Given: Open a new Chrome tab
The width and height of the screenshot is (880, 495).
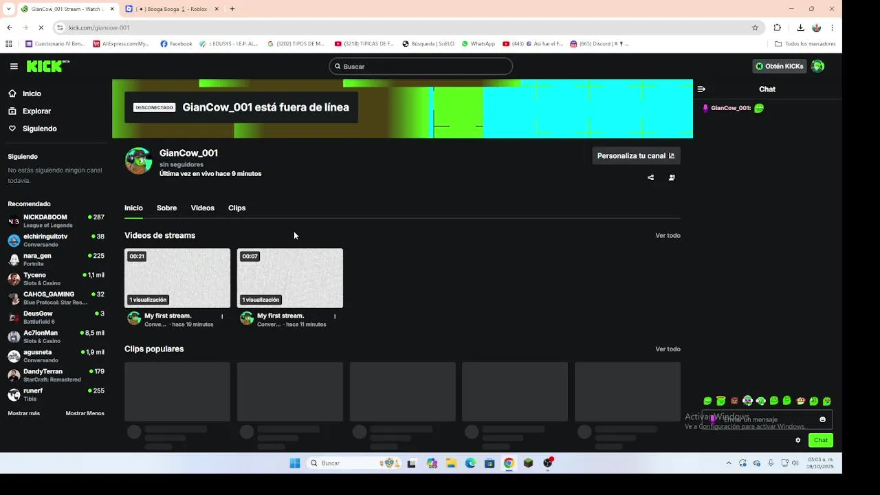Looking at the screenshot, I should click(x=232, y=9).
